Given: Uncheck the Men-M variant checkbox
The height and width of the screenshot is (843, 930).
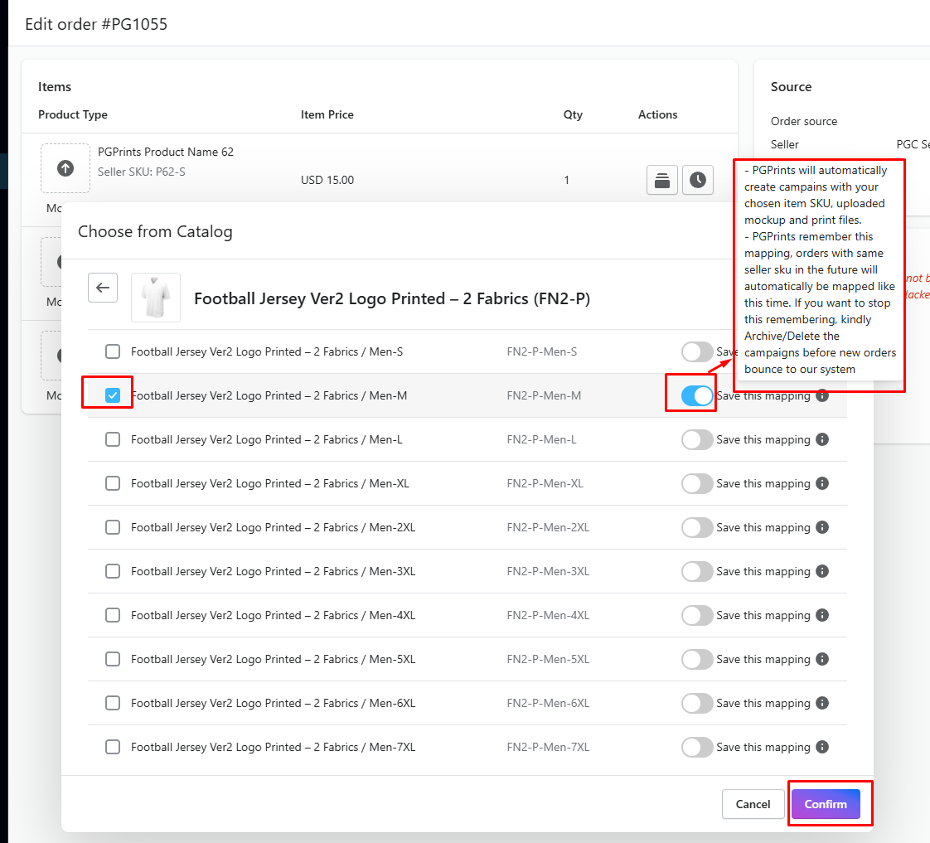Looking at the screenshot, I should [x=113, y=396].
